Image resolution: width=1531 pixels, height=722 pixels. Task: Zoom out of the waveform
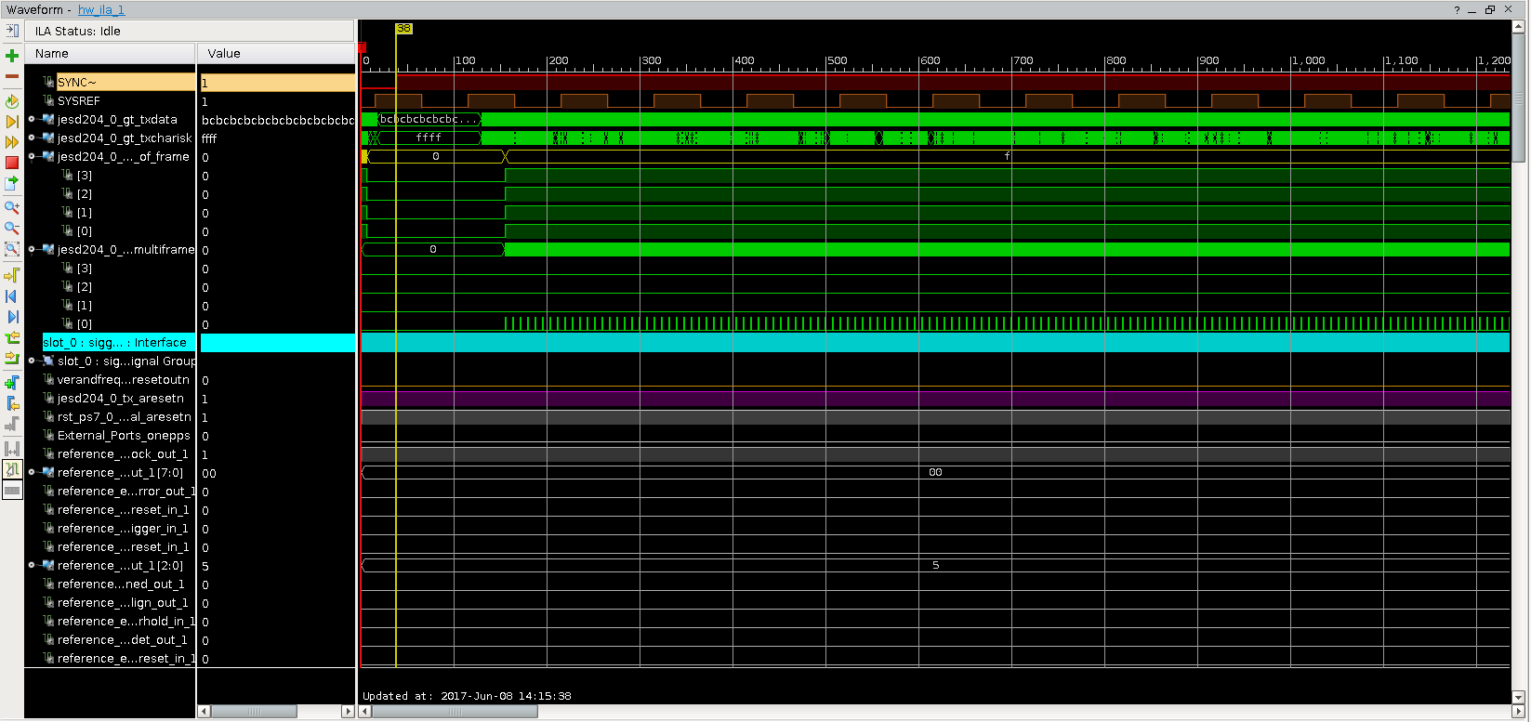(12, 228)
